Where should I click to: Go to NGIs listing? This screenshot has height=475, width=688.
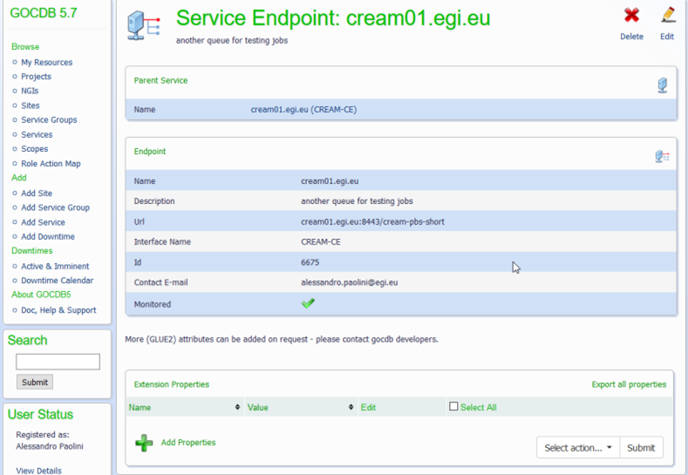click(30, 91)
